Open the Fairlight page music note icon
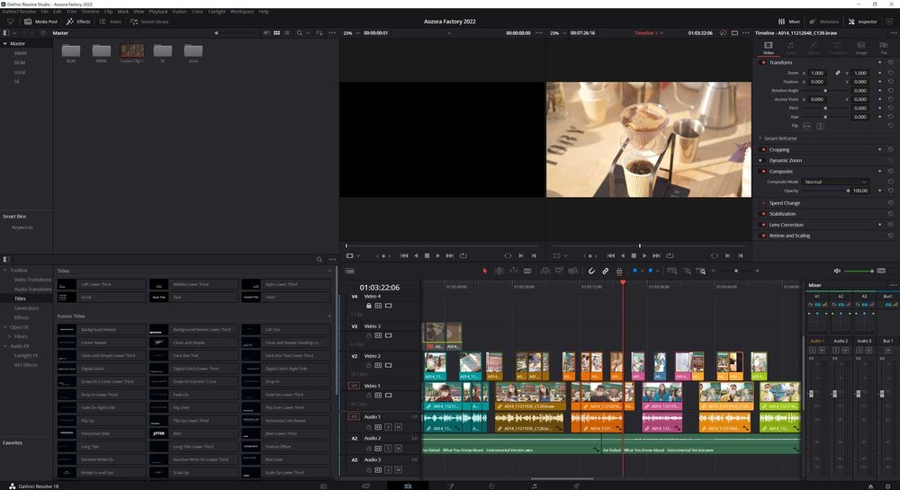This screenshot has width=900, height=490. pos(534,485)
